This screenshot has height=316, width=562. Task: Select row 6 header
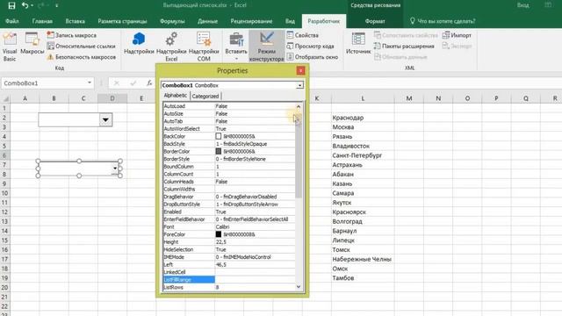click(x=4, y=155)
